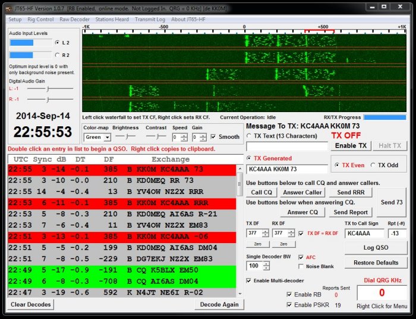Select decode row DG7EKJ NZ2X EM83
The width and height of the screenshot is (416, 319).
point(122,259)
